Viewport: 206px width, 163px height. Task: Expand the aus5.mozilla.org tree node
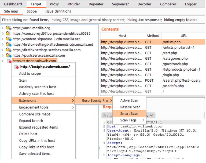3,28
